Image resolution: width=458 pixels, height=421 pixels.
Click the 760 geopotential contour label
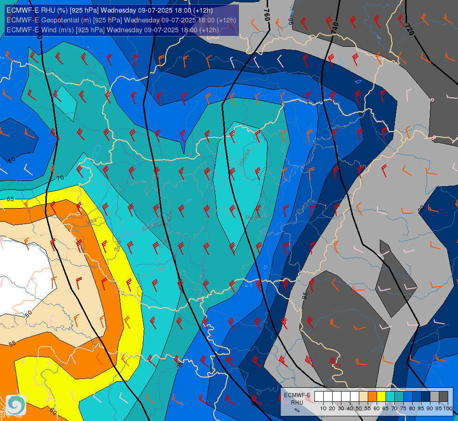(266, 15)
